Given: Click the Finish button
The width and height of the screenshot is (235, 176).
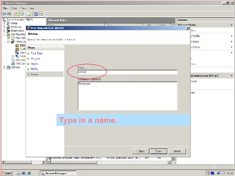Looking at the screenshot, I should click(x=158, y=151).
